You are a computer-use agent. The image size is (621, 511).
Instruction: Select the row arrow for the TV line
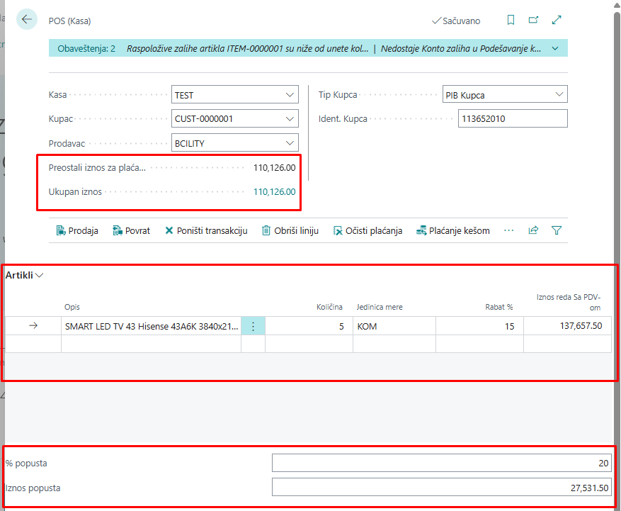[33, 326]
